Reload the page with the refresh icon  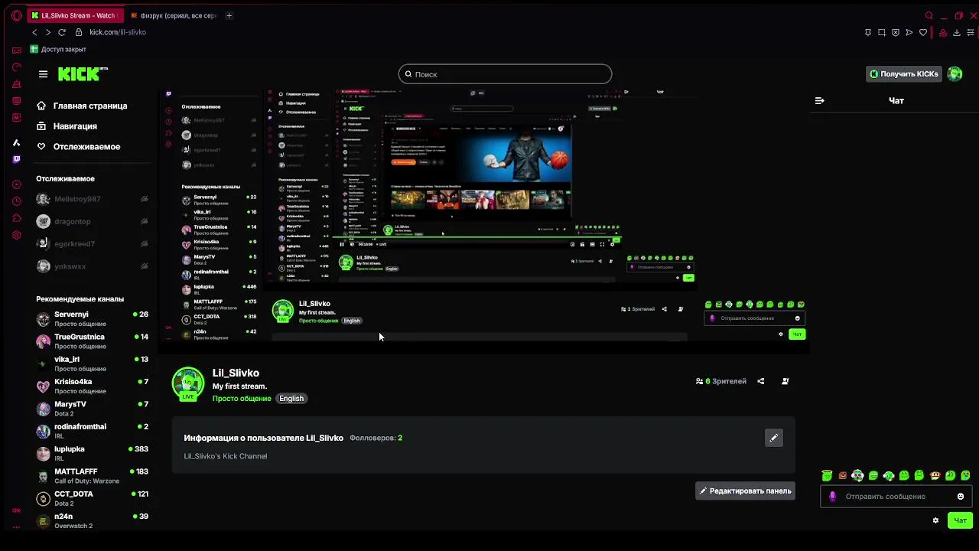tap(62, 32)
